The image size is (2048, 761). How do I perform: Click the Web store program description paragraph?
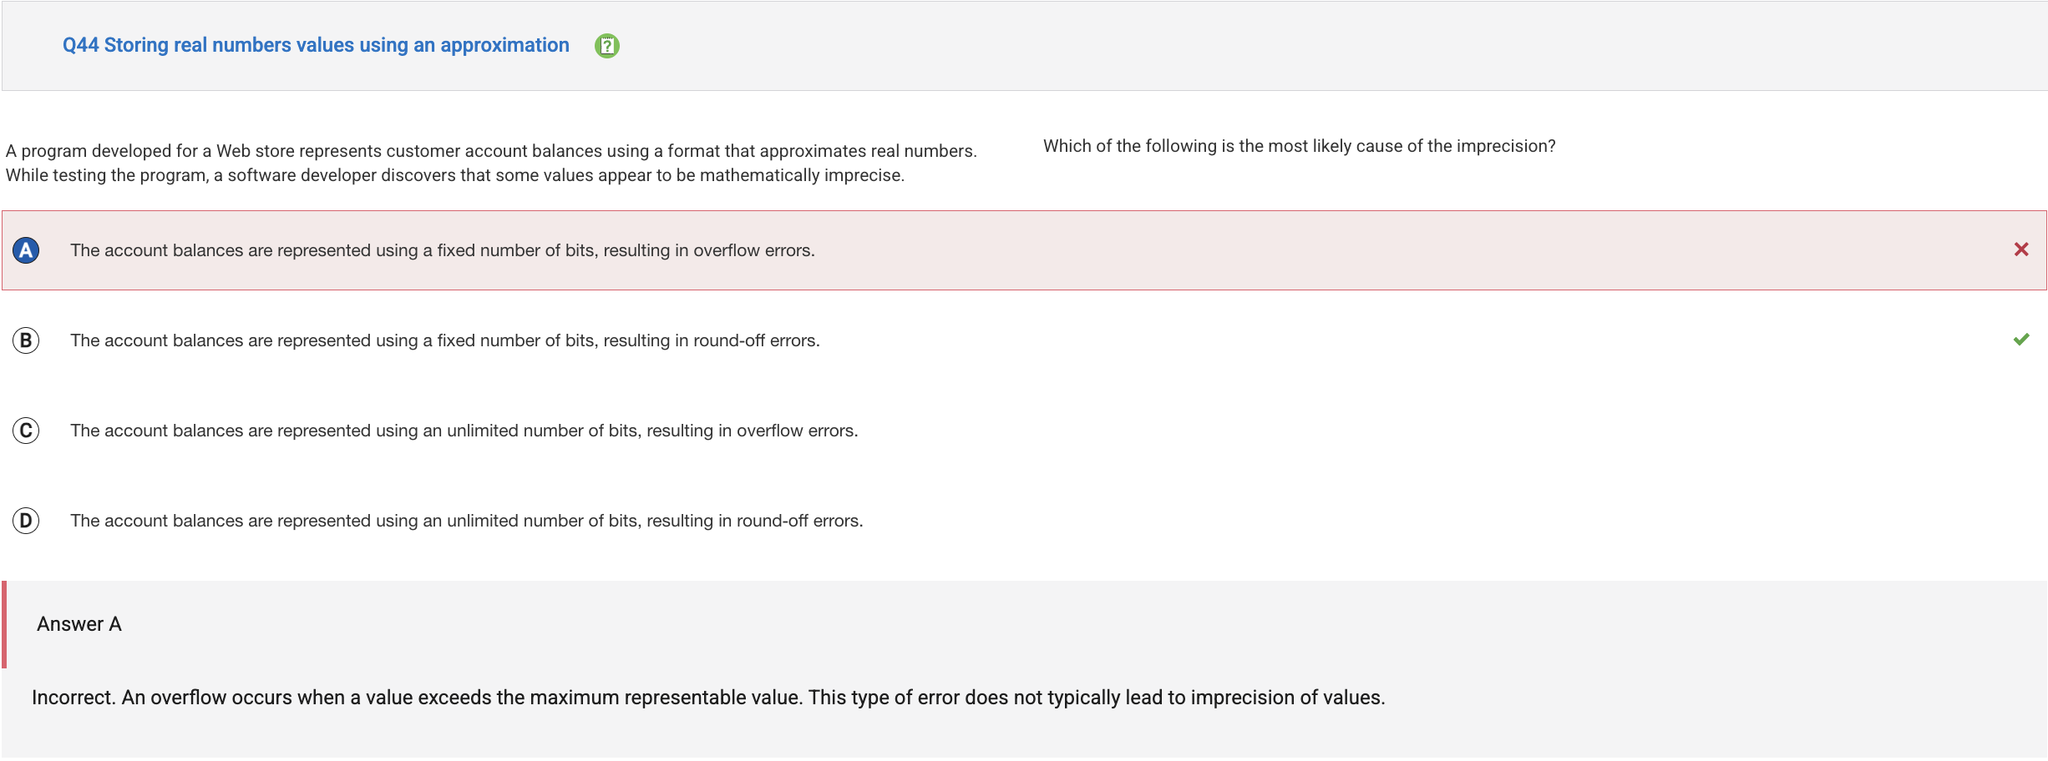491,163
